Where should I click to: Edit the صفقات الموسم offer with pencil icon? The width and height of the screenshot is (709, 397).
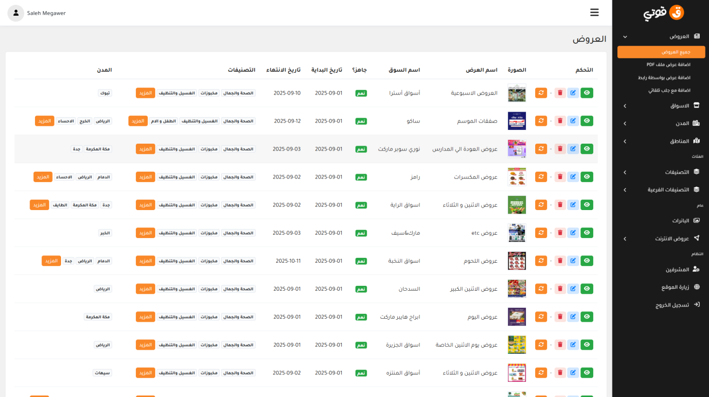(573, 121)
